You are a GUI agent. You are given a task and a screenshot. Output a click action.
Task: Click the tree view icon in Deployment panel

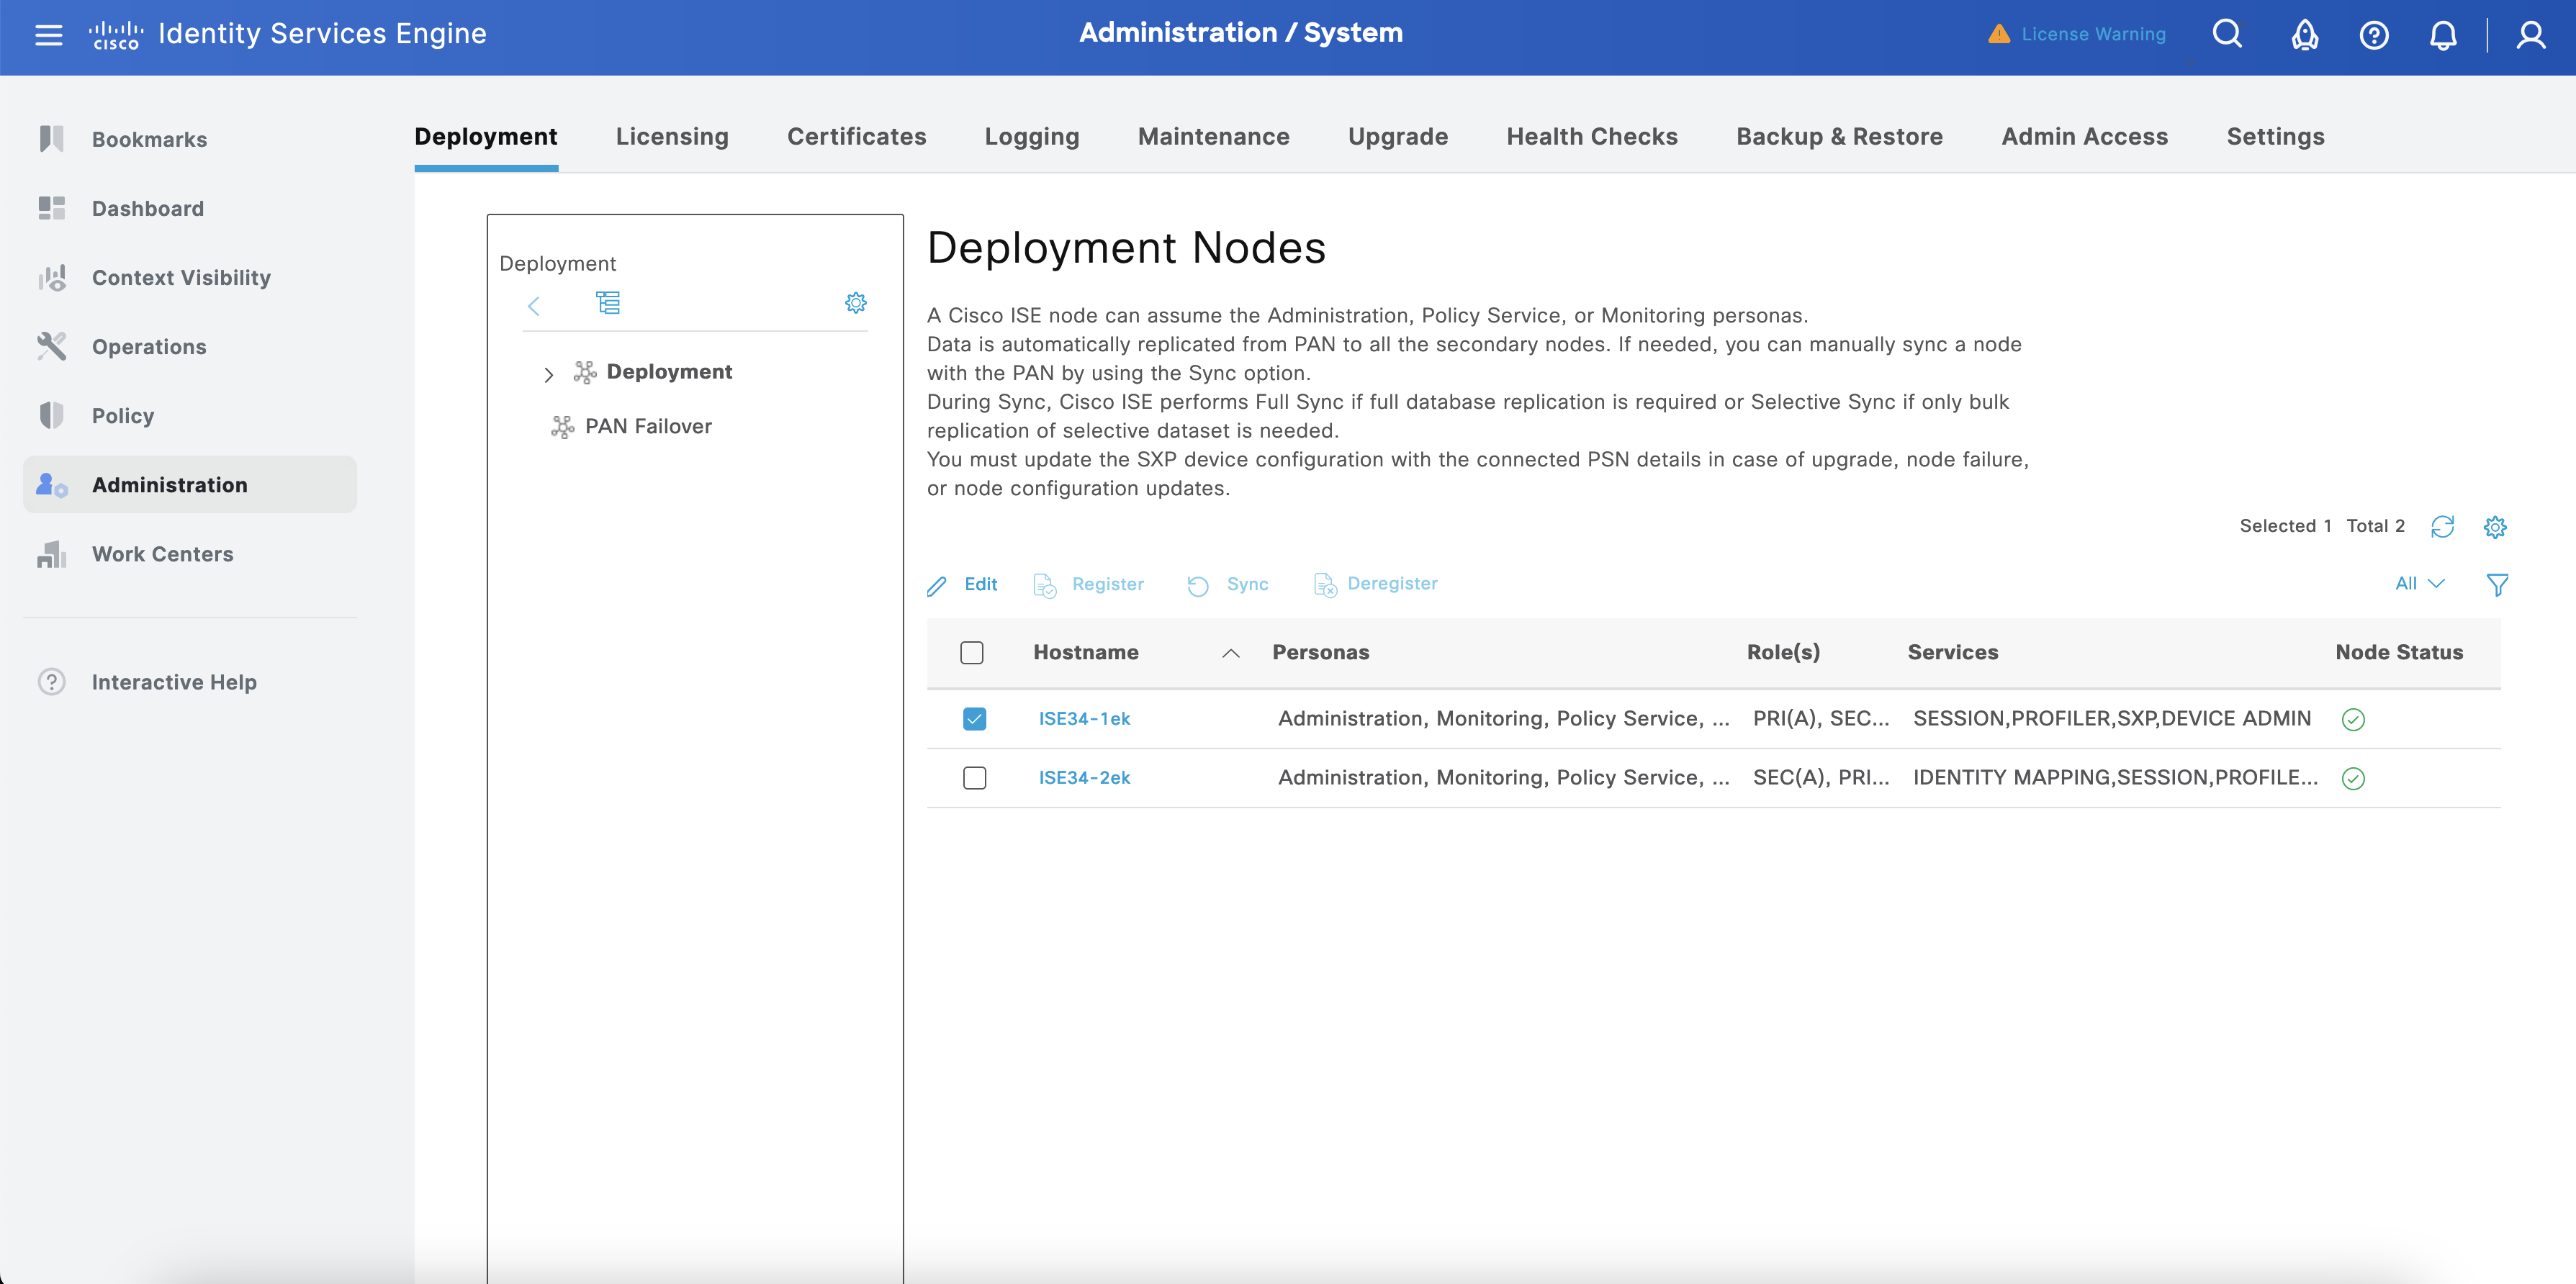(608, 303)
